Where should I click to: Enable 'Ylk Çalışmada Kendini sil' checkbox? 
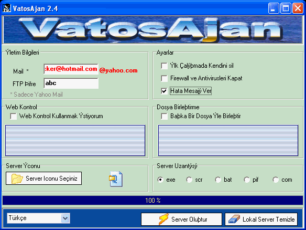[x=164, y=66]
